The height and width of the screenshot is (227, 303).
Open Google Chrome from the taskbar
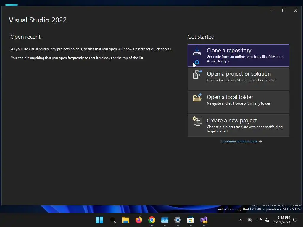pos(152,220)
